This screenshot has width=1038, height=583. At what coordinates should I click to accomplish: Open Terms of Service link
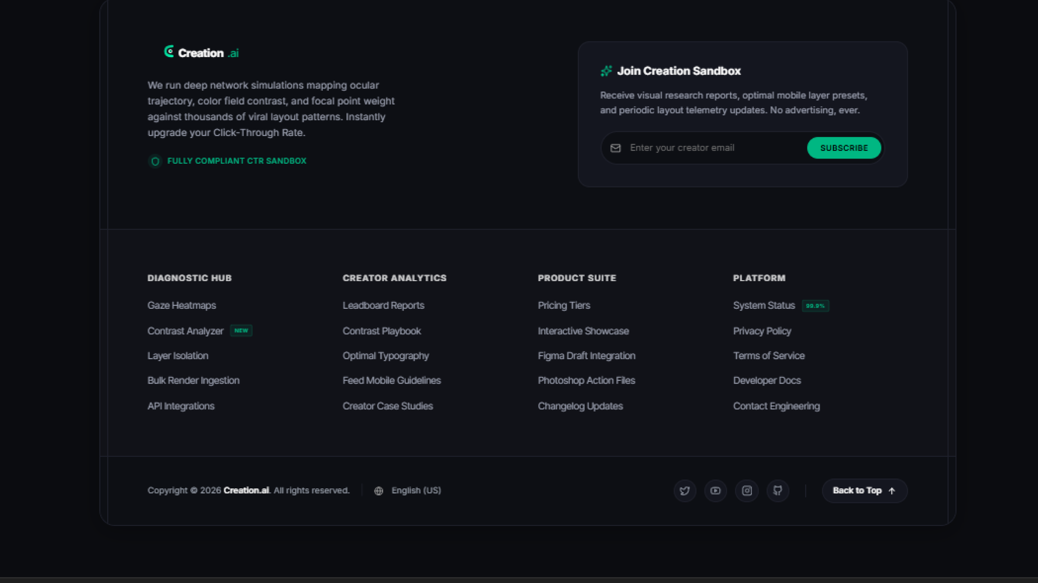pyautogui.click(x=769, y=356)
